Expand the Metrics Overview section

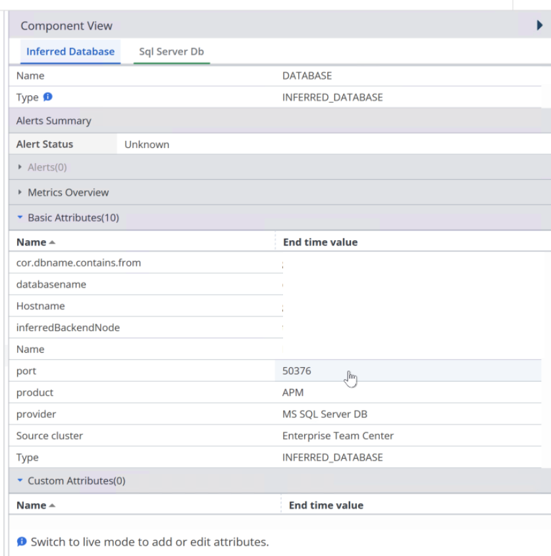coord(68,193)
